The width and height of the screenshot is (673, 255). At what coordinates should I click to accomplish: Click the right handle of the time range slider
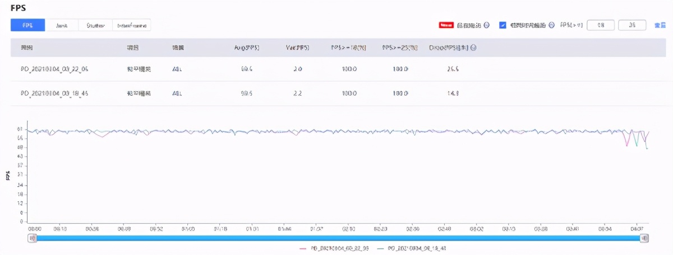click(x=644, y=238)
